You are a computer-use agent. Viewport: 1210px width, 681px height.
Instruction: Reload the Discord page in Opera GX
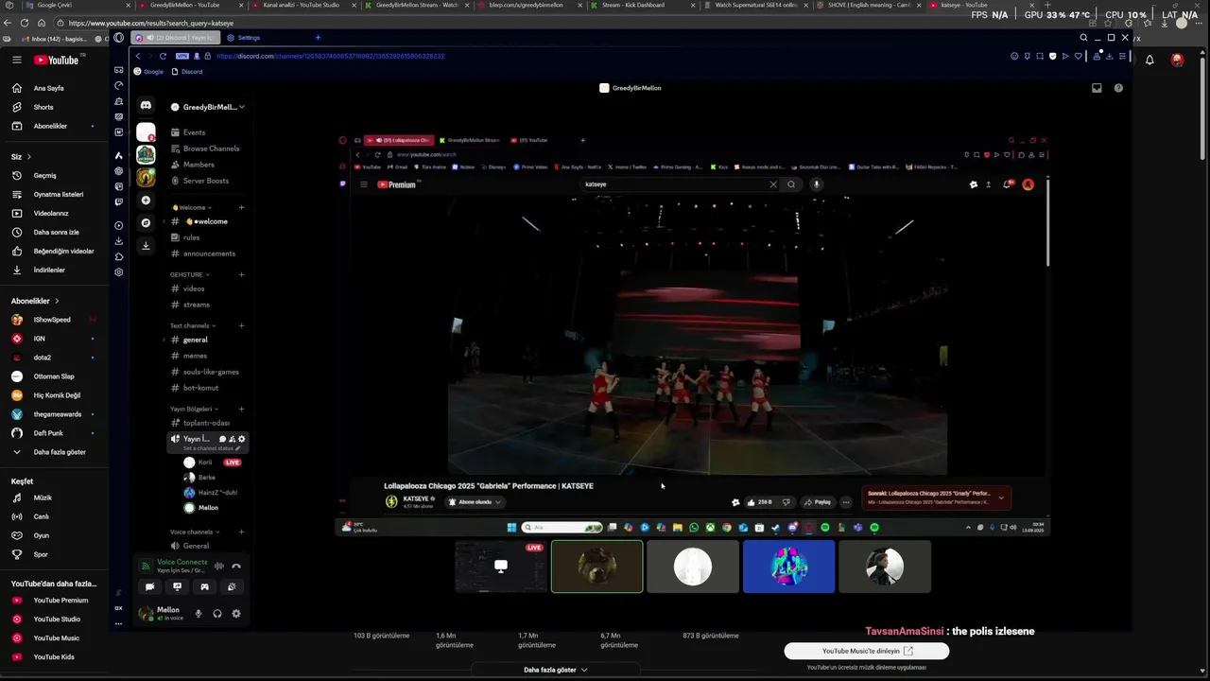163,56
